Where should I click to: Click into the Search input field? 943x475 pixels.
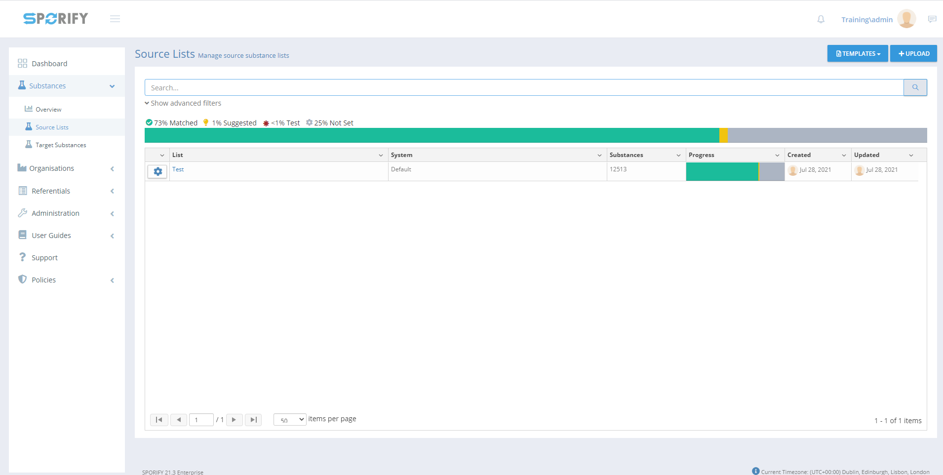pyautogui.click(x=523, y=87)
